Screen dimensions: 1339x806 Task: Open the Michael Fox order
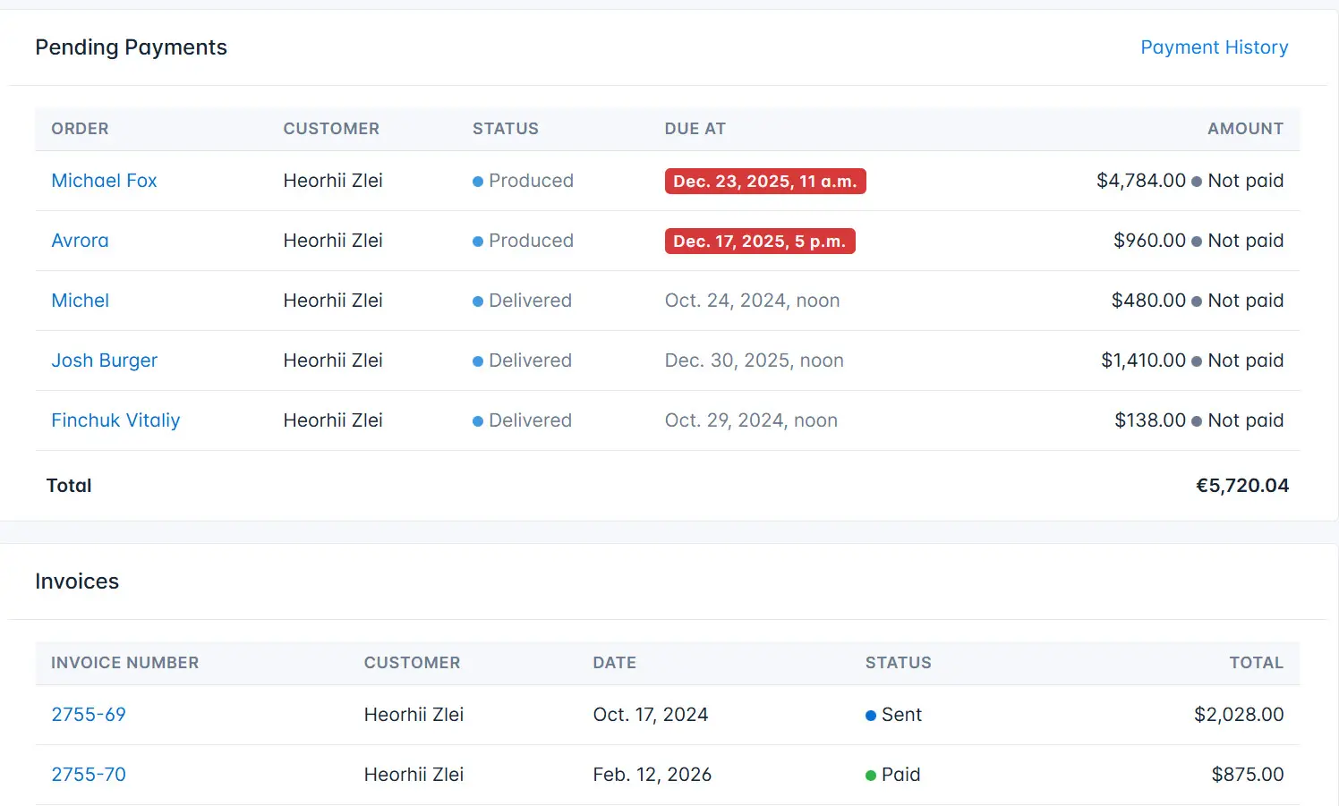[x=104, y=181]
